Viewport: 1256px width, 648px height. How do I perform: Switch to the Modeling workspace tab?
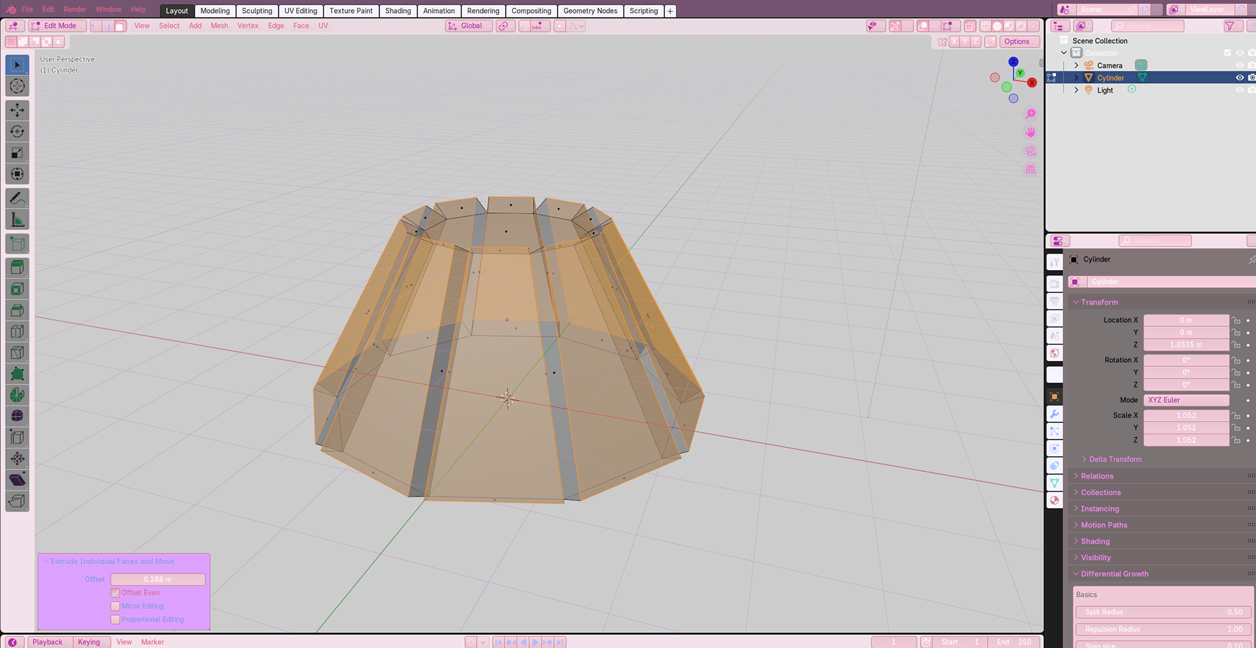[215, 11]
